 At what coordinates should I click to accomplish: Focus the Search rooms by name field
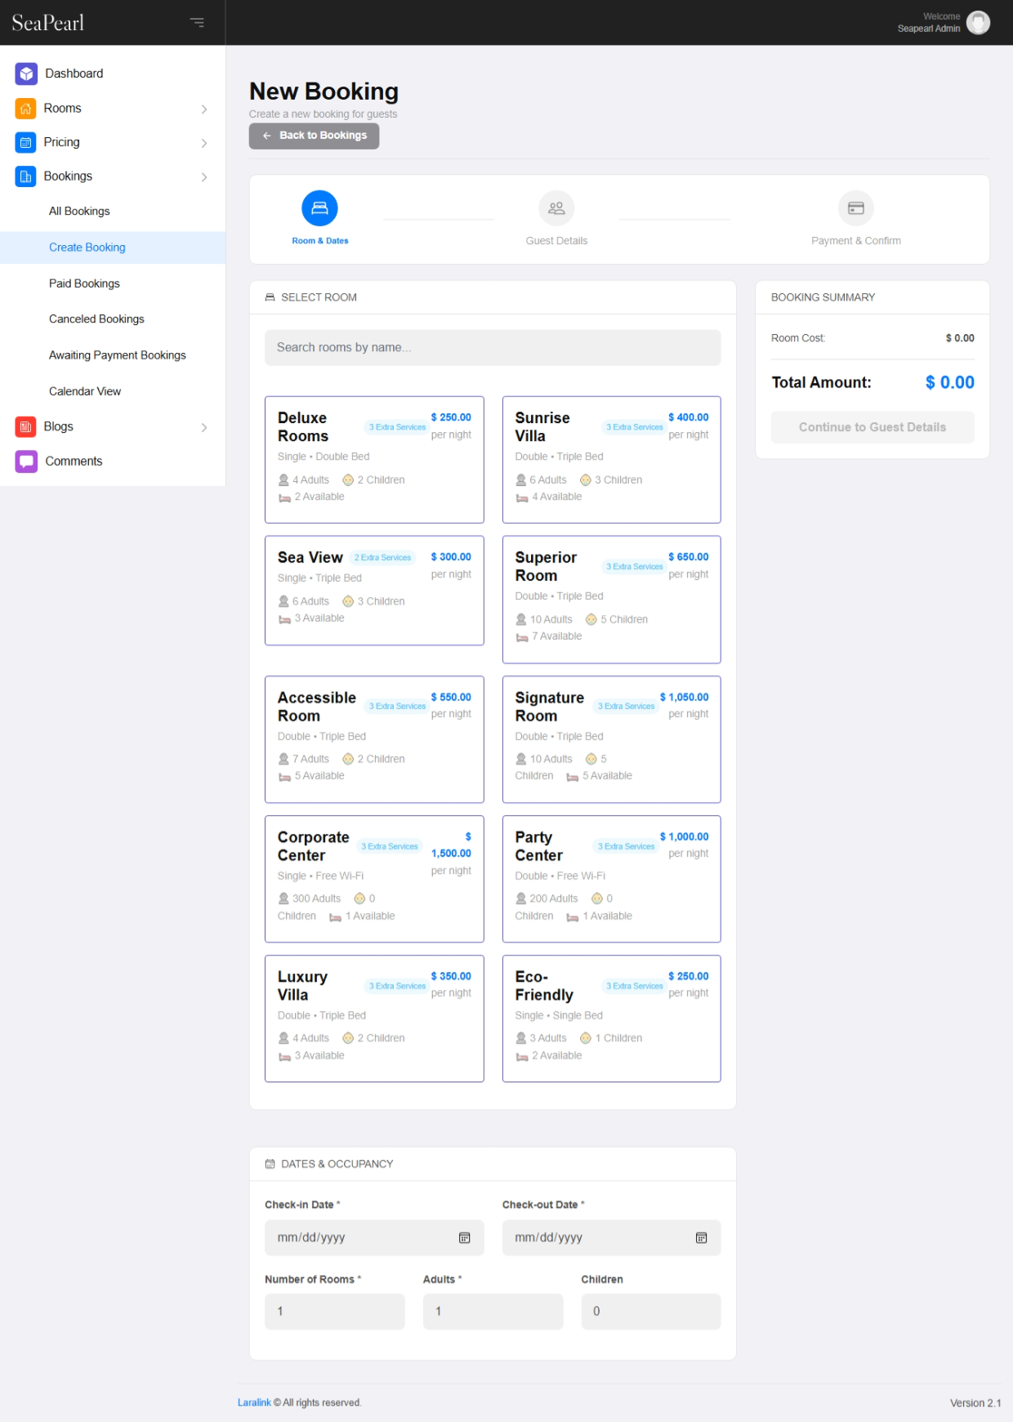(493, 348)
